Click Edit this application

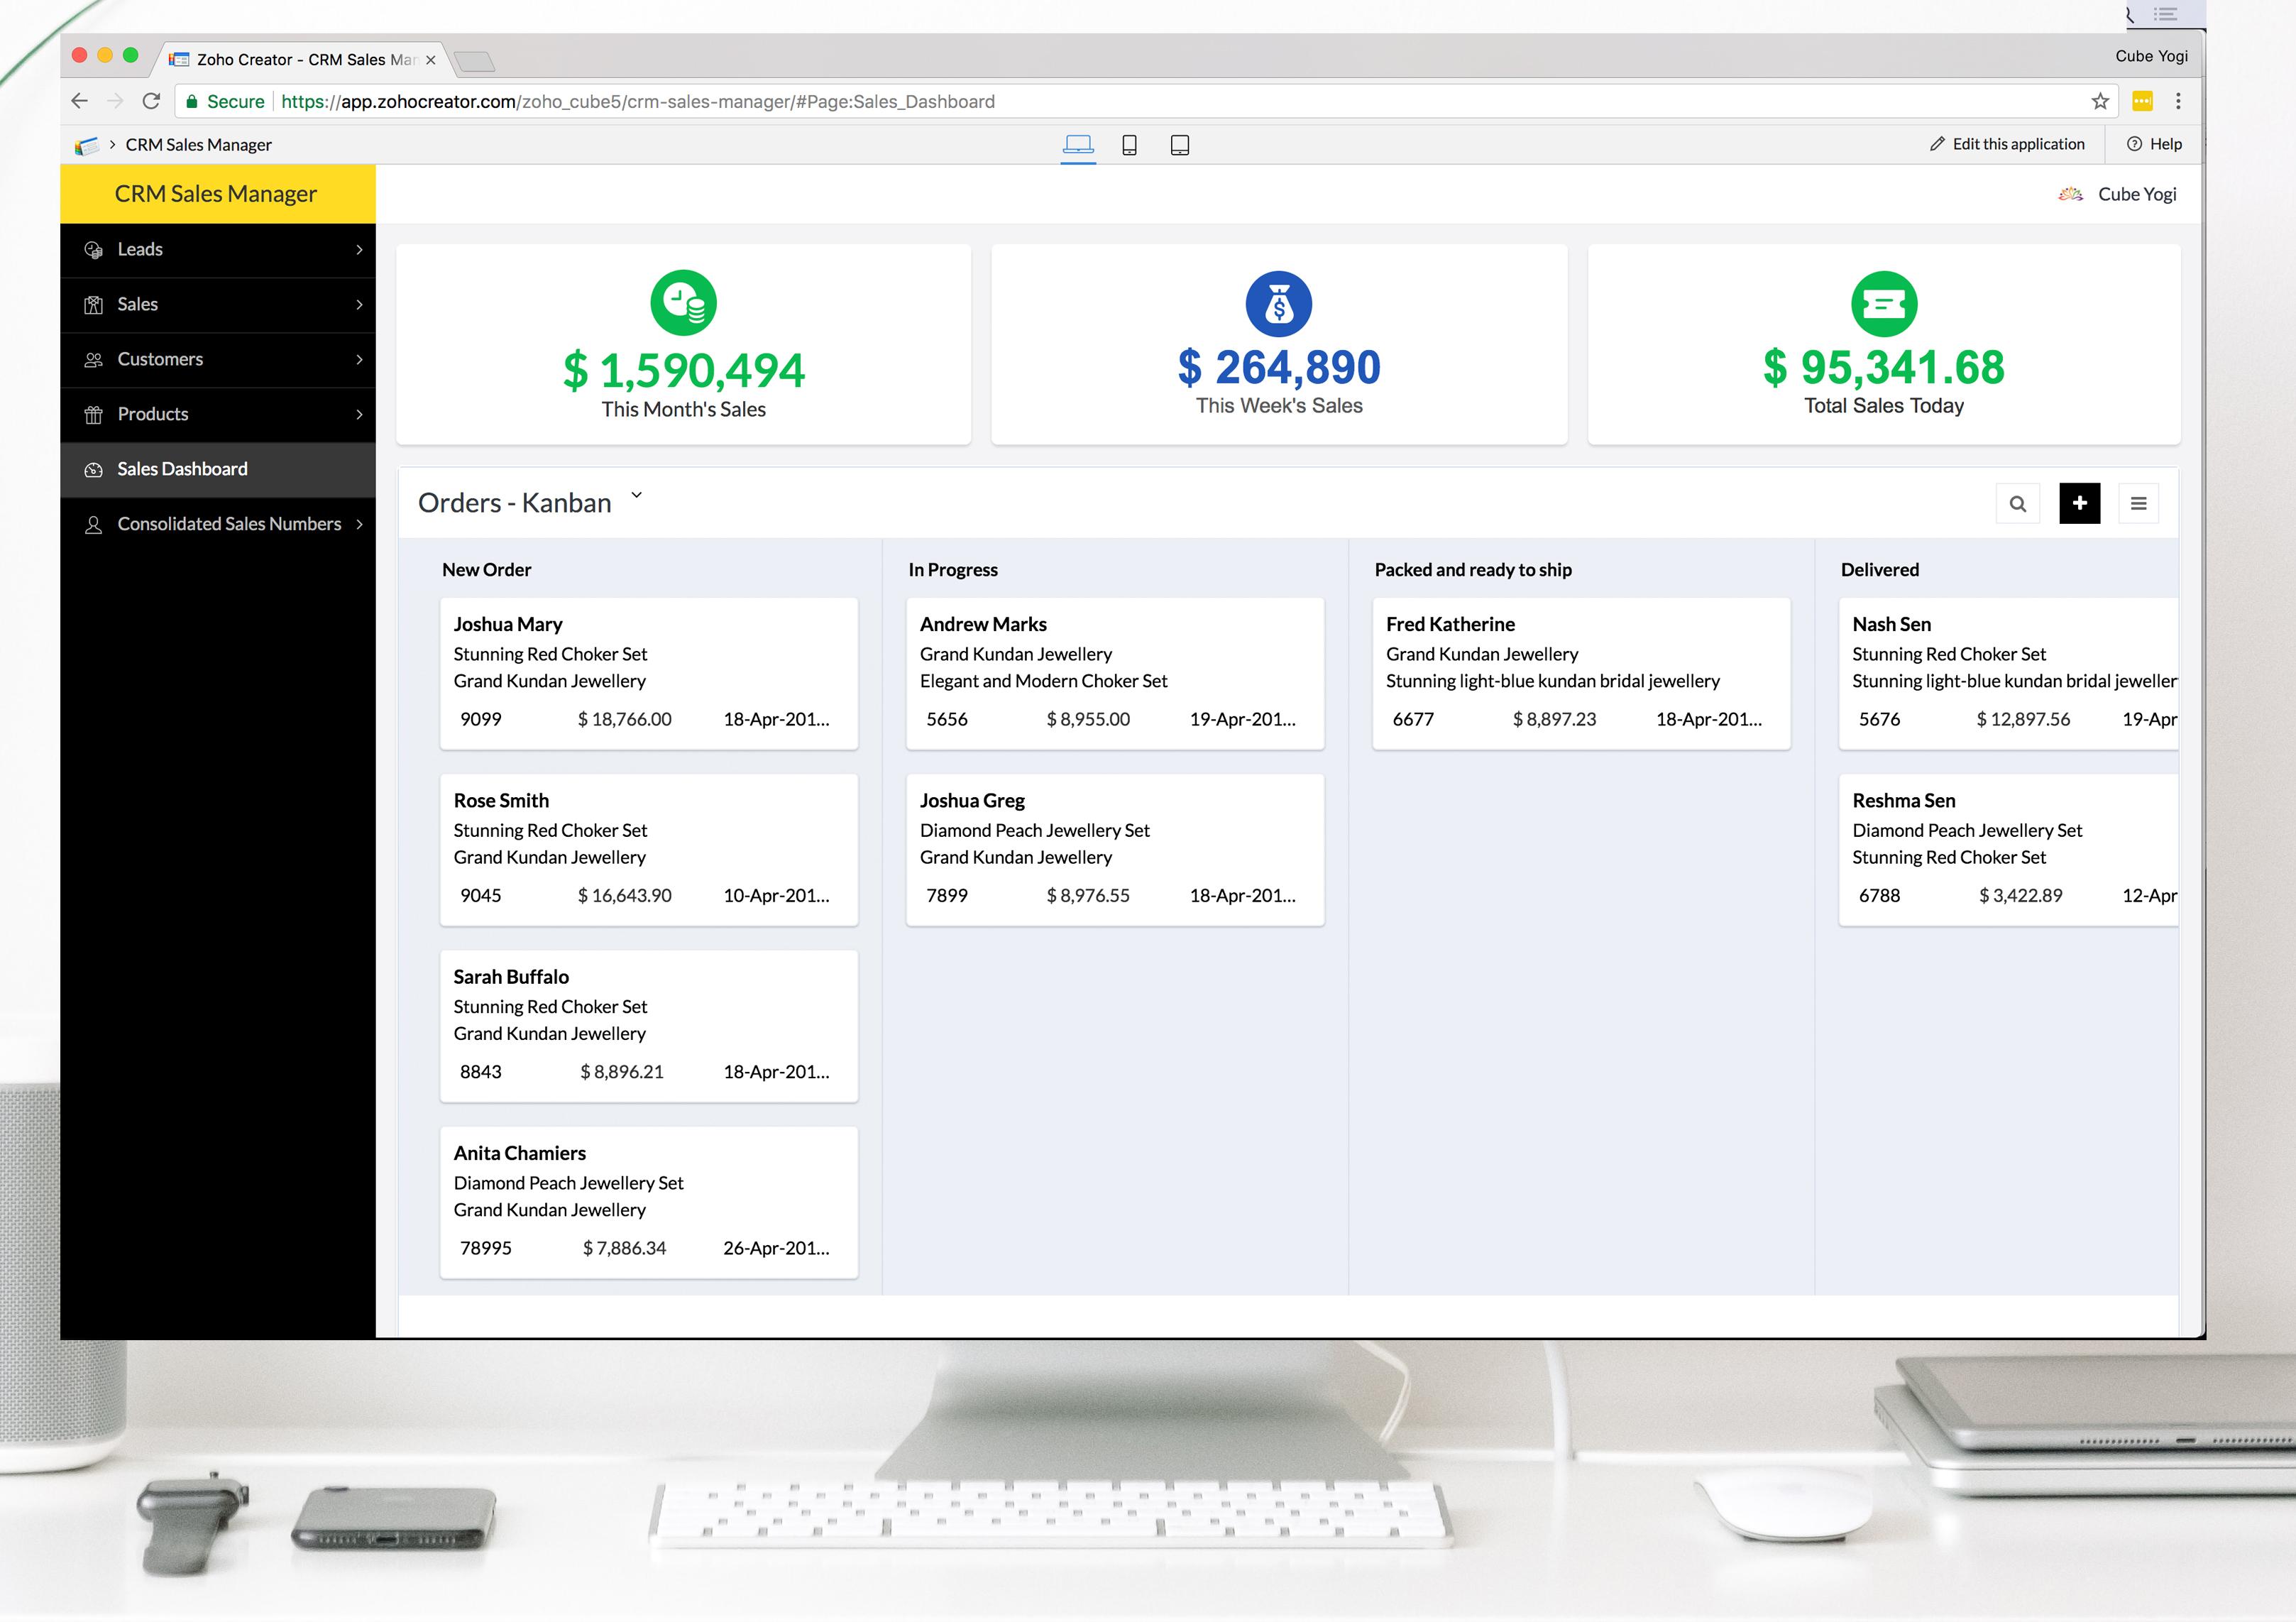pos(2007,144)
